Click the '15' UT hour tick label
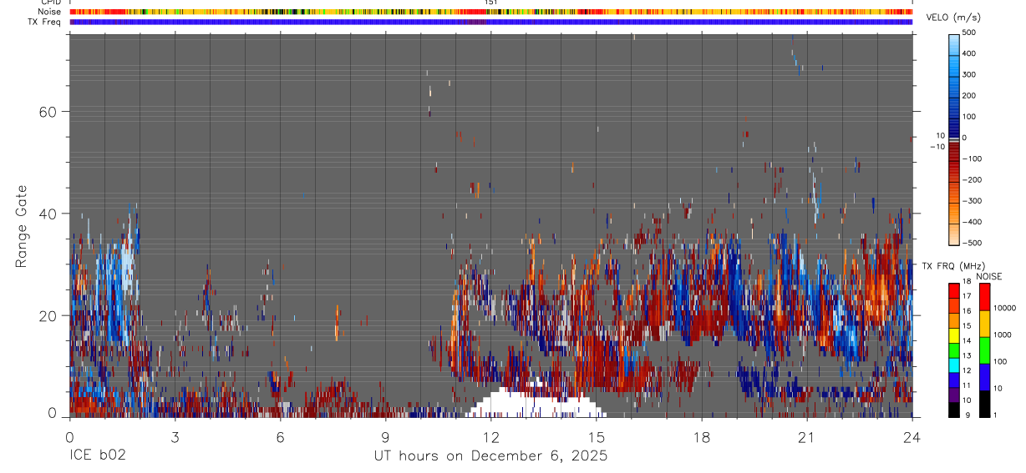This screenshot has height=473, width=1026. tap(597, 437)
